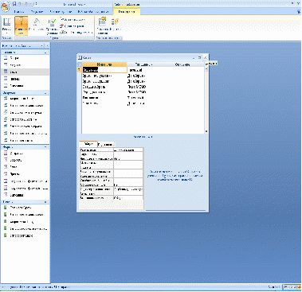The height and width of the screenshot is (292, 302).
Task: Click the first property value in field properties
Action: click(128, 150)
